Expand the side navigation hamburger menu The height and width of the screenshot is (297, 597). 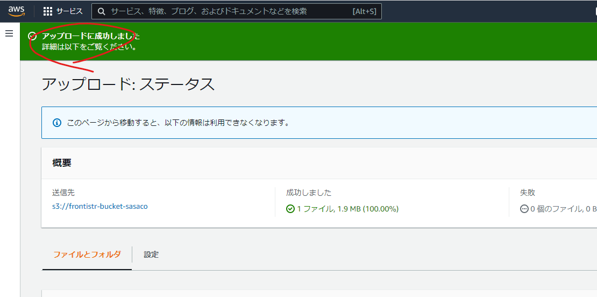coord(9,33)
